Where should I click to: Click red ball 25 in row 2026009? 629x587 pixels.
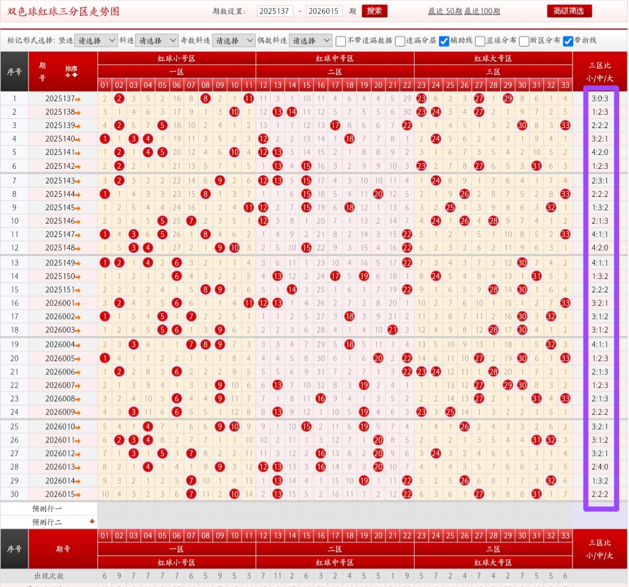(450, 412)
